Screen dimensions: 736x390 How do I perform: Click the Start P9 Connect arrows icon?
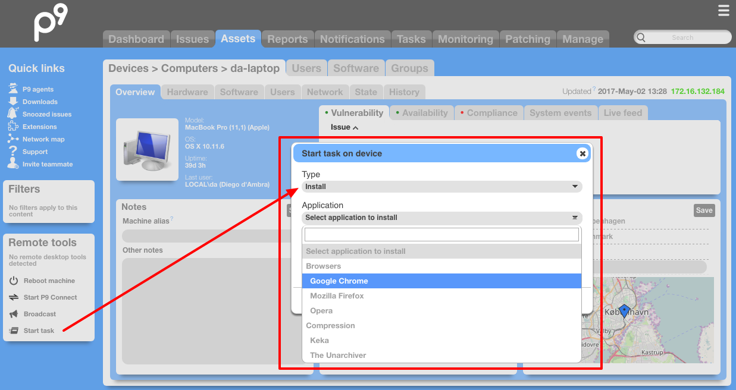tap(14, 297)
